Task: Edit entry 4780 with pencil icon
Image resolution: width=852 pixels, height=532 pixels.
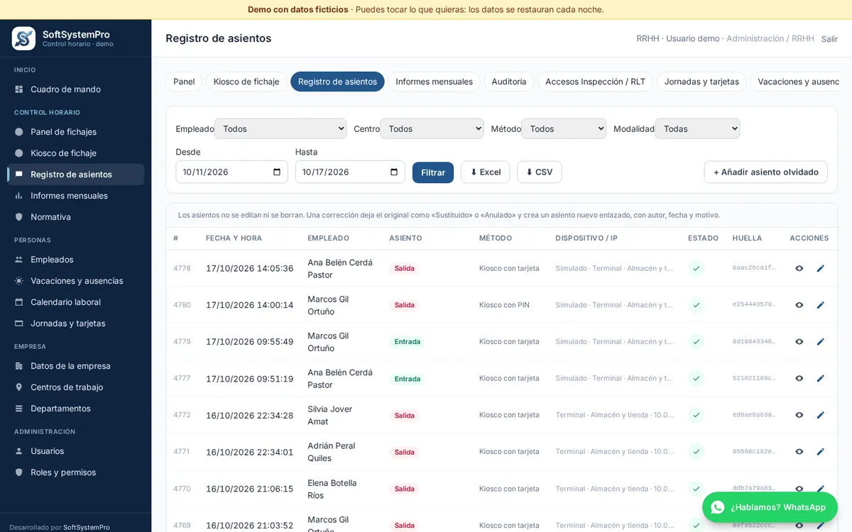Action: pos(821,305)
